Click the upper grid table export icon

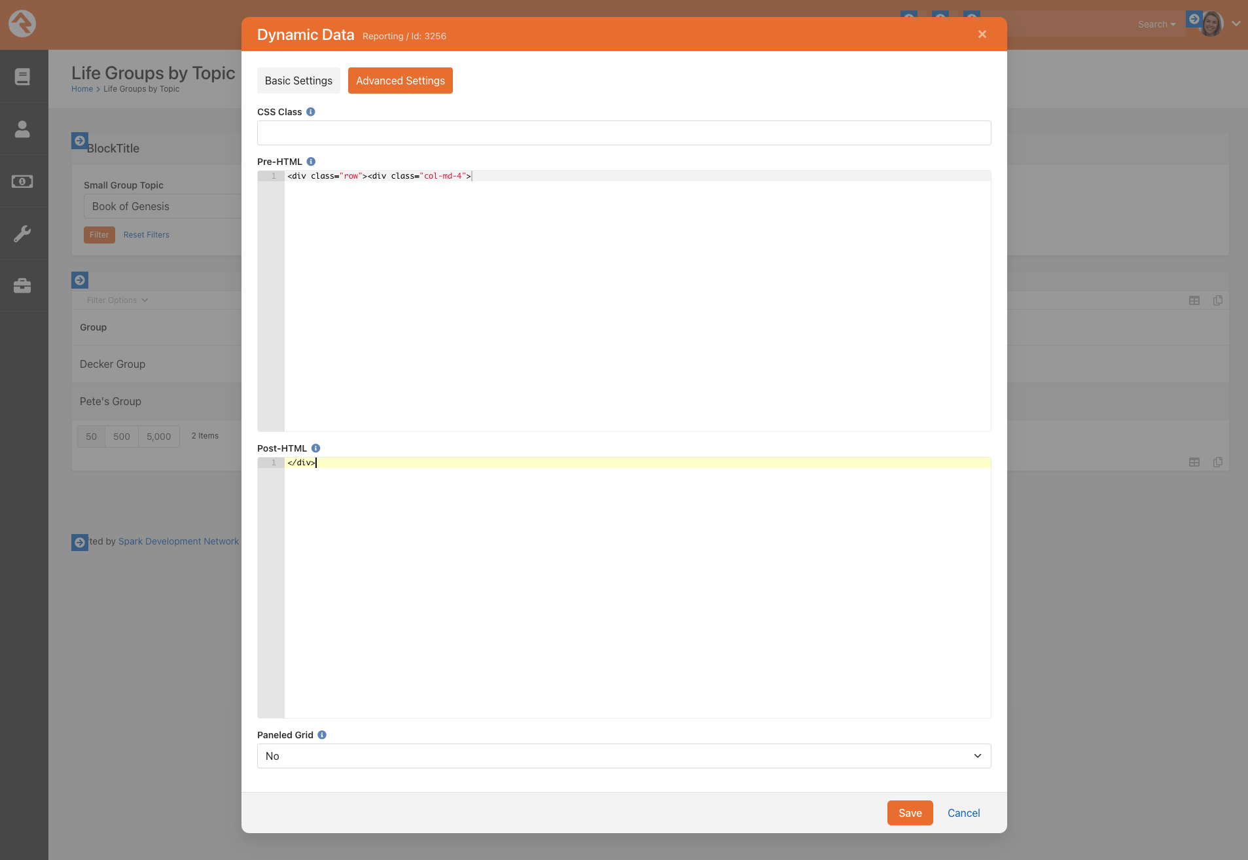click(1194, 300)
